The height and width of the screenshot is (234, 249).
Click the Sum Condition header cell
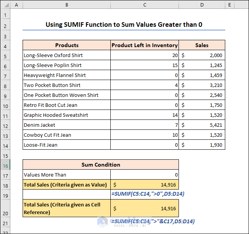pyautogui.click(x=101, y=165)
